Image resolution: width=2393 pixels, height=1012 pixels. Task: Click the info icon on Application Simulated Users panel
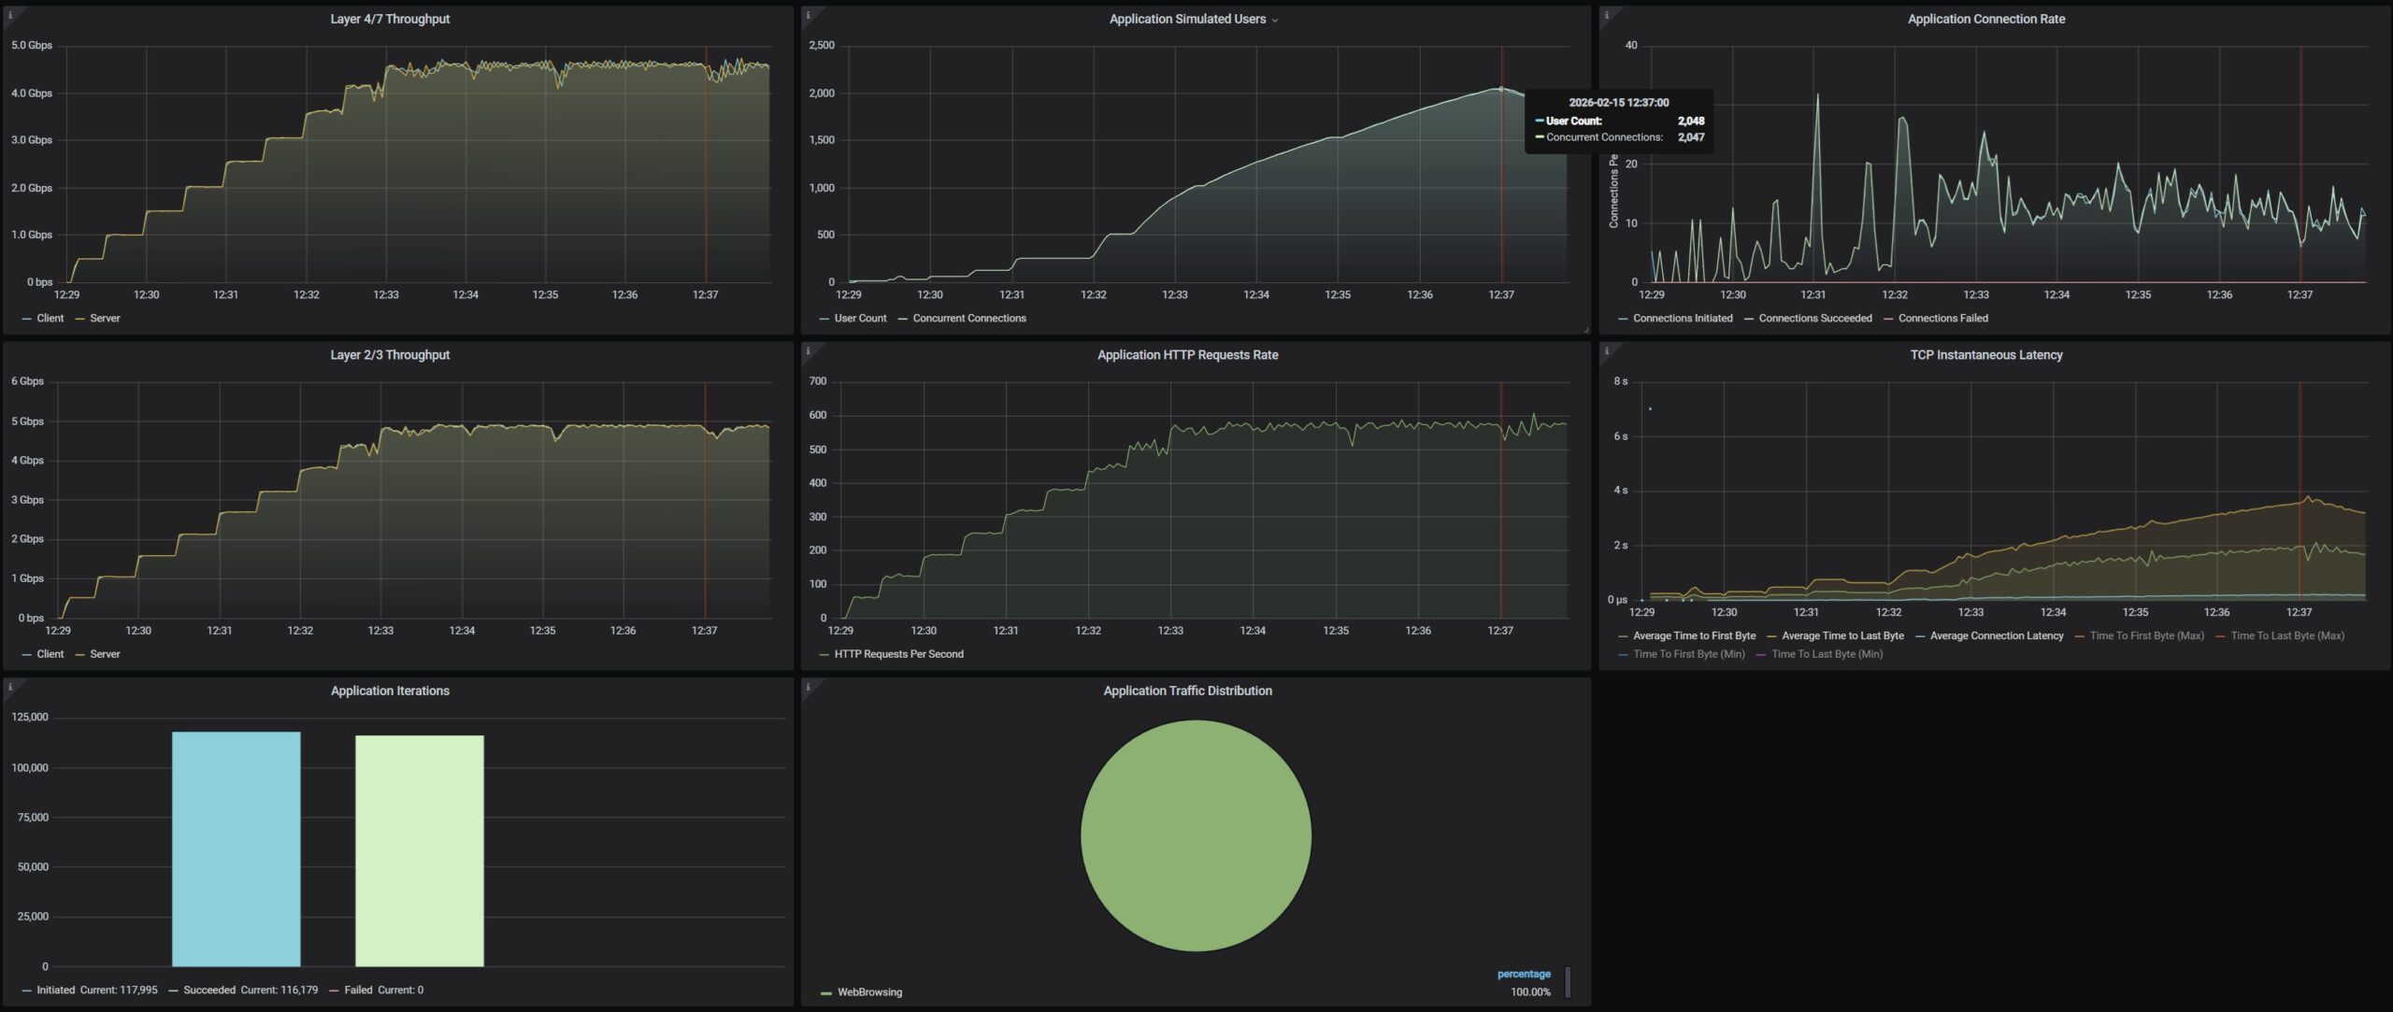pos(808,15)
